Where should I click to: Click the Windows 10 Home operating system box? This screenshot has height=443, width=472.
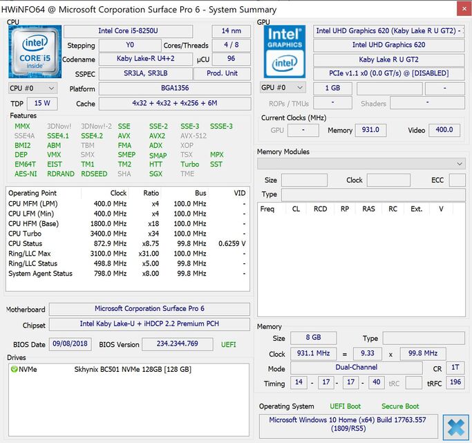(x=348, y=425)
